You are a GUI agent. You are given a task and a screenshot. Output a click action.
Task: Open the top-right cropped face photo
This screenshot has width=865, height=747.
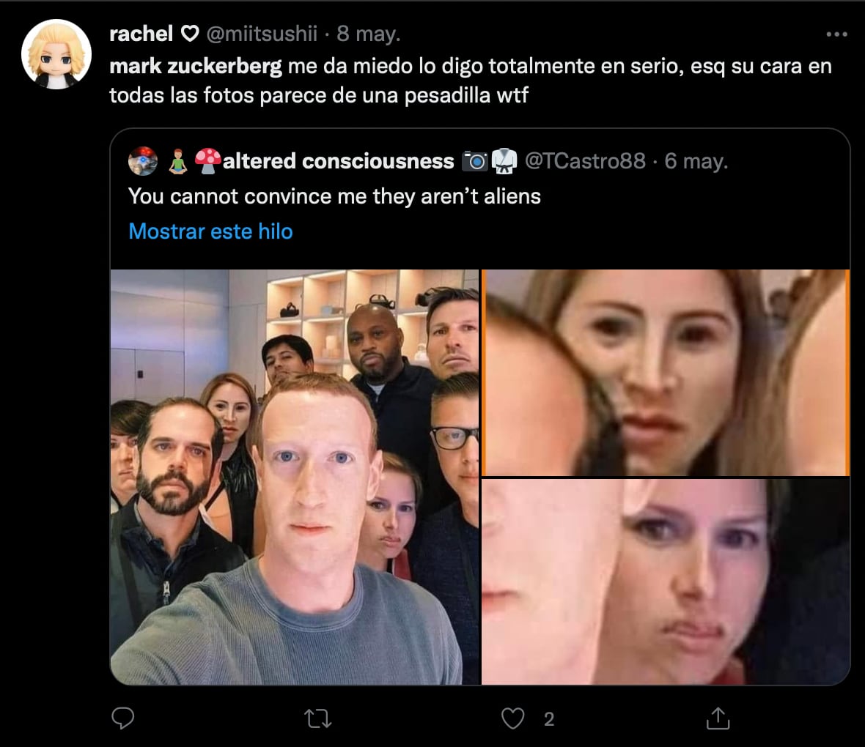click(x=666, y=372)
